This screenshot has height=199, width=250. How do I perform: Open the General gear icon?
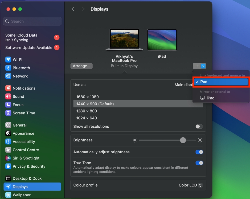(8, 125)
